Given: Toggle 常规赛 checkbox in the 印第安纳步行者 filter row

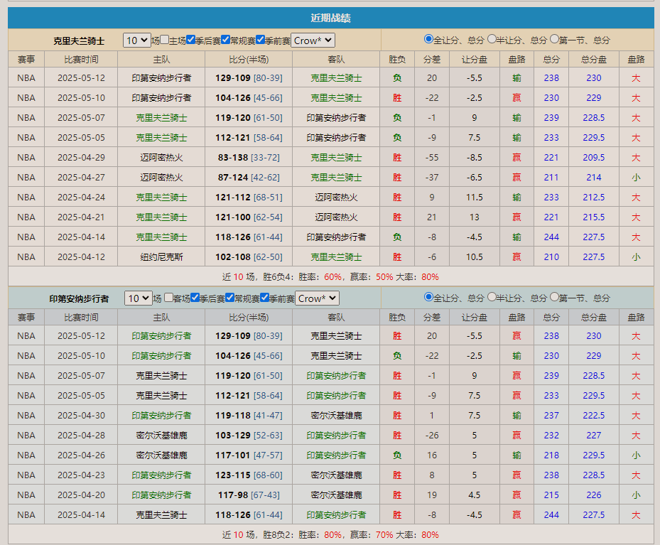Looking at the screenshot, I should point(229,298).
